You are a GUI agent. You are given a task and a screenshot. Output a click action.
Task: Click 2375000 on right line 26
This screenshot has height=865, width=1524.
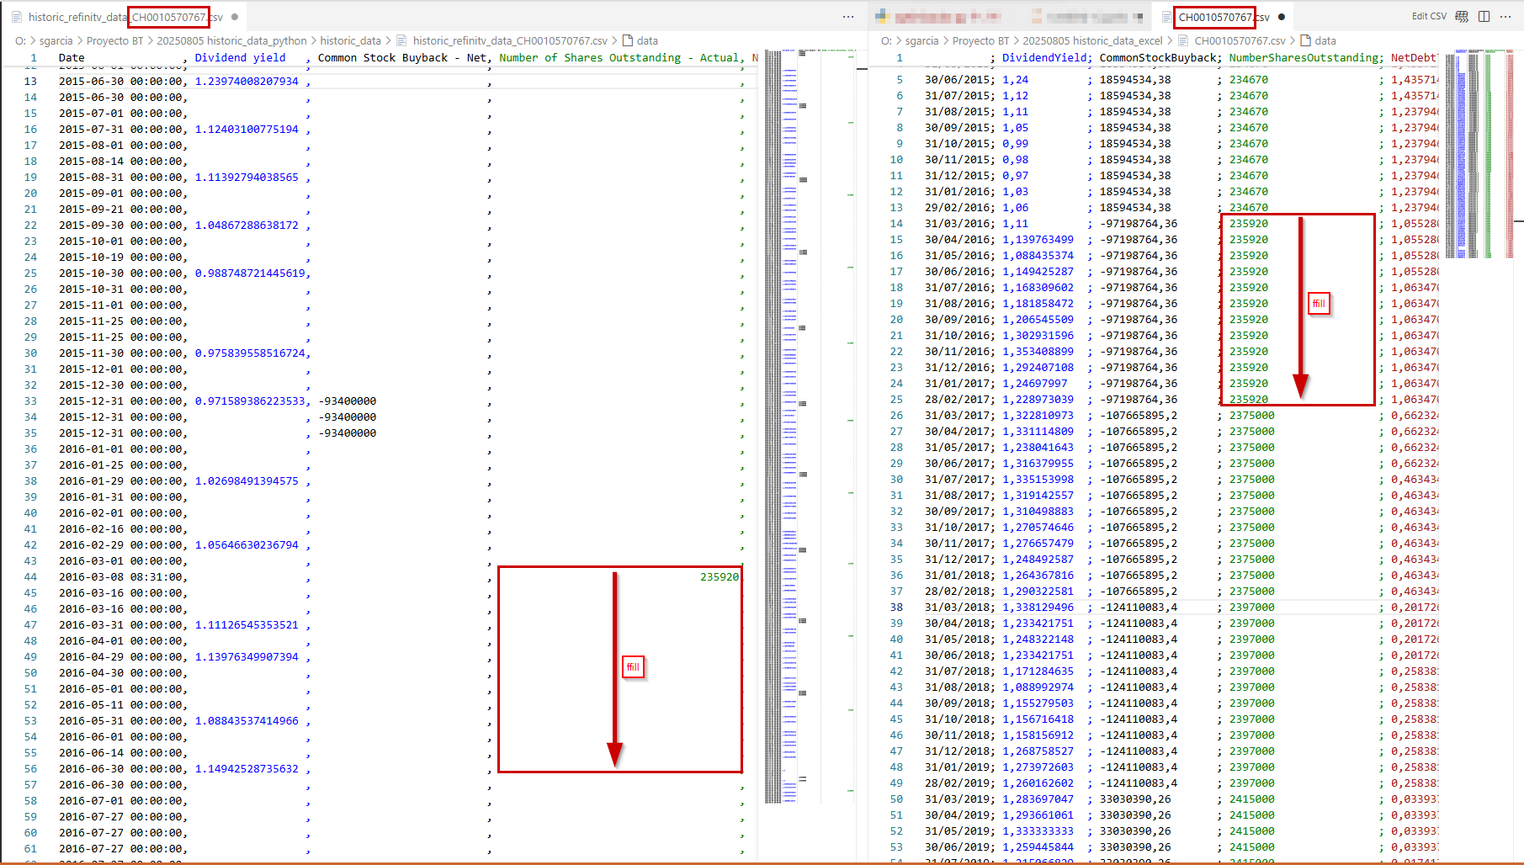(x=1252, y=416)
